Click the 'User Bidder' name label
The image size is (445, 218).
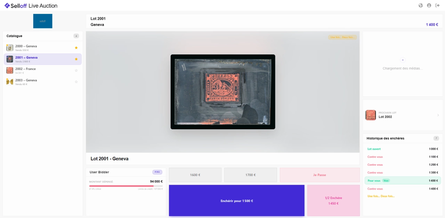[99, 172]
